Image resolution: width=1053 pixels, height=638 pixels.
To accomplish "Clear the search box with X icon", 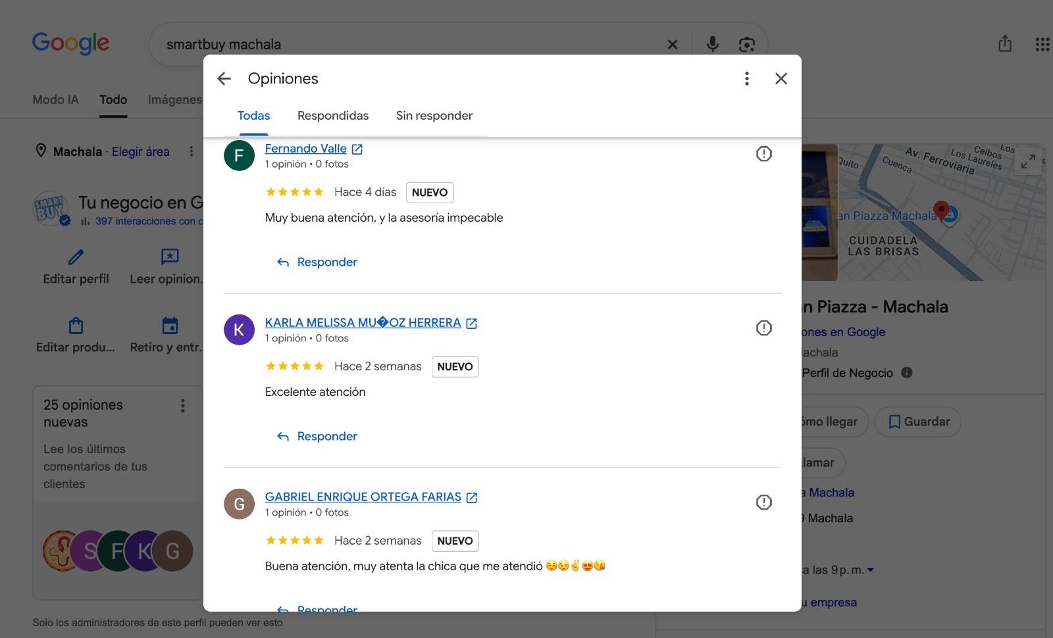I will 673,45.
